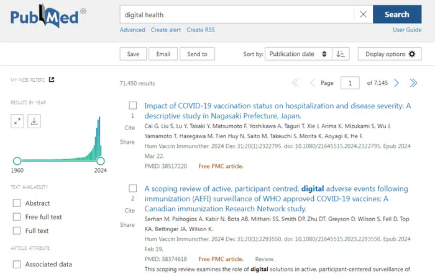This screenshot has height=277, width=435.
Task: Select the checkbox for result 1
Action: 132,106
